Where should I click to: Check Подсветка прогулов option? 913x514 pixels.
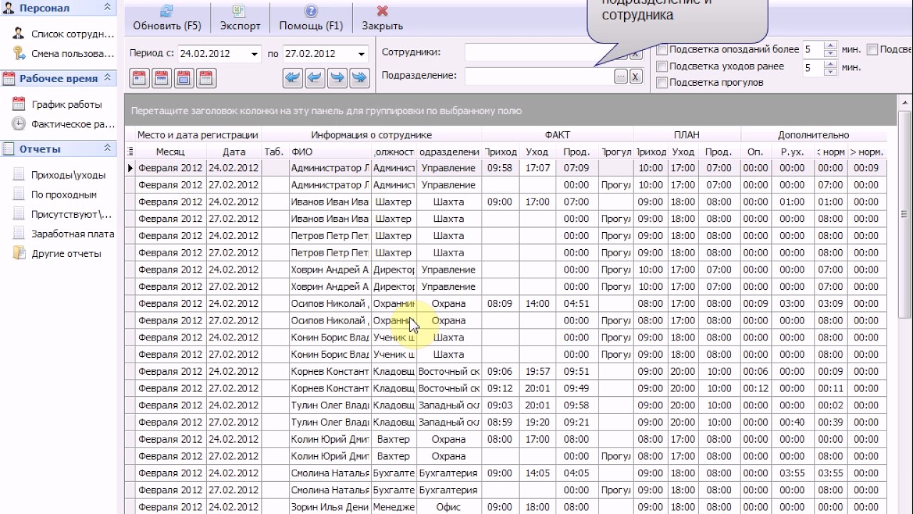[x=662, y=83]
